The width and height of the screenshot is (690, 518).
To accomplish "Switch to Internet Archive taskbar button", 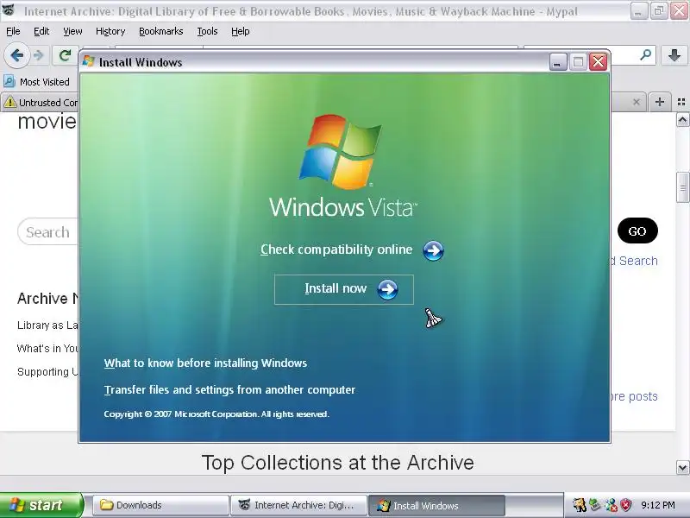I will point(298,505).
